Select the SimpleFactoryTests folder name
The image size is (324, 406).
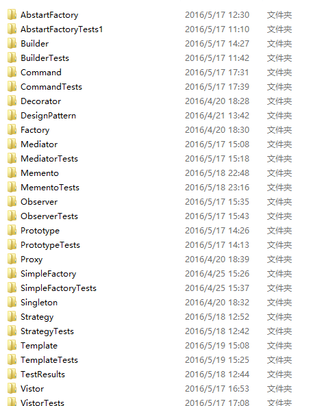[58, 288]
